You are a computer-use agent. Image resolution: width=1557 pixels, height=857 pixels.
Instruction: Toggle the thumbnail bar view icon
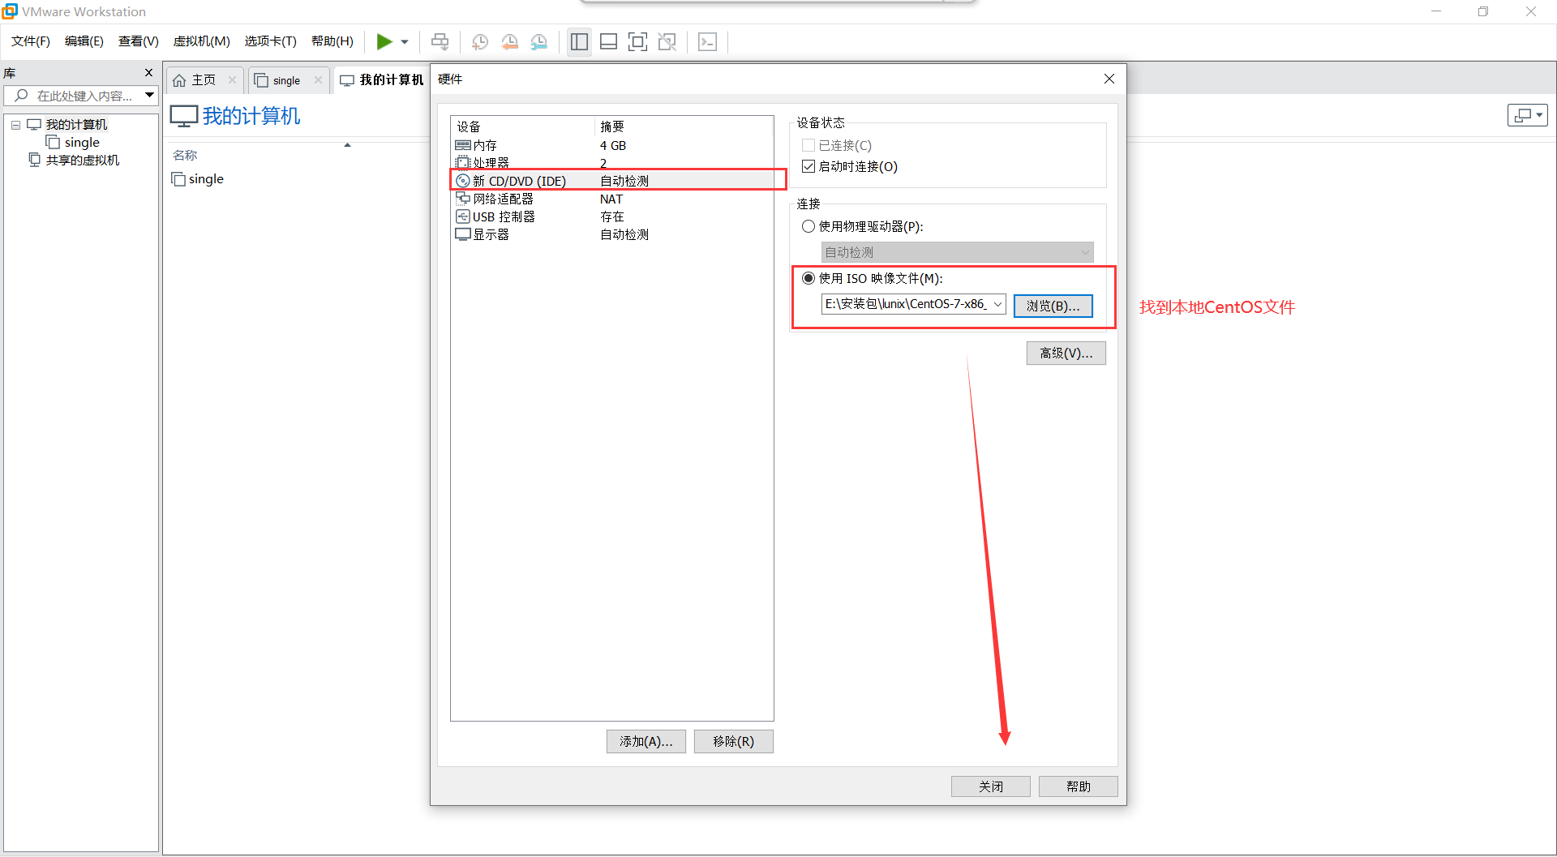[x=608, y=42]
